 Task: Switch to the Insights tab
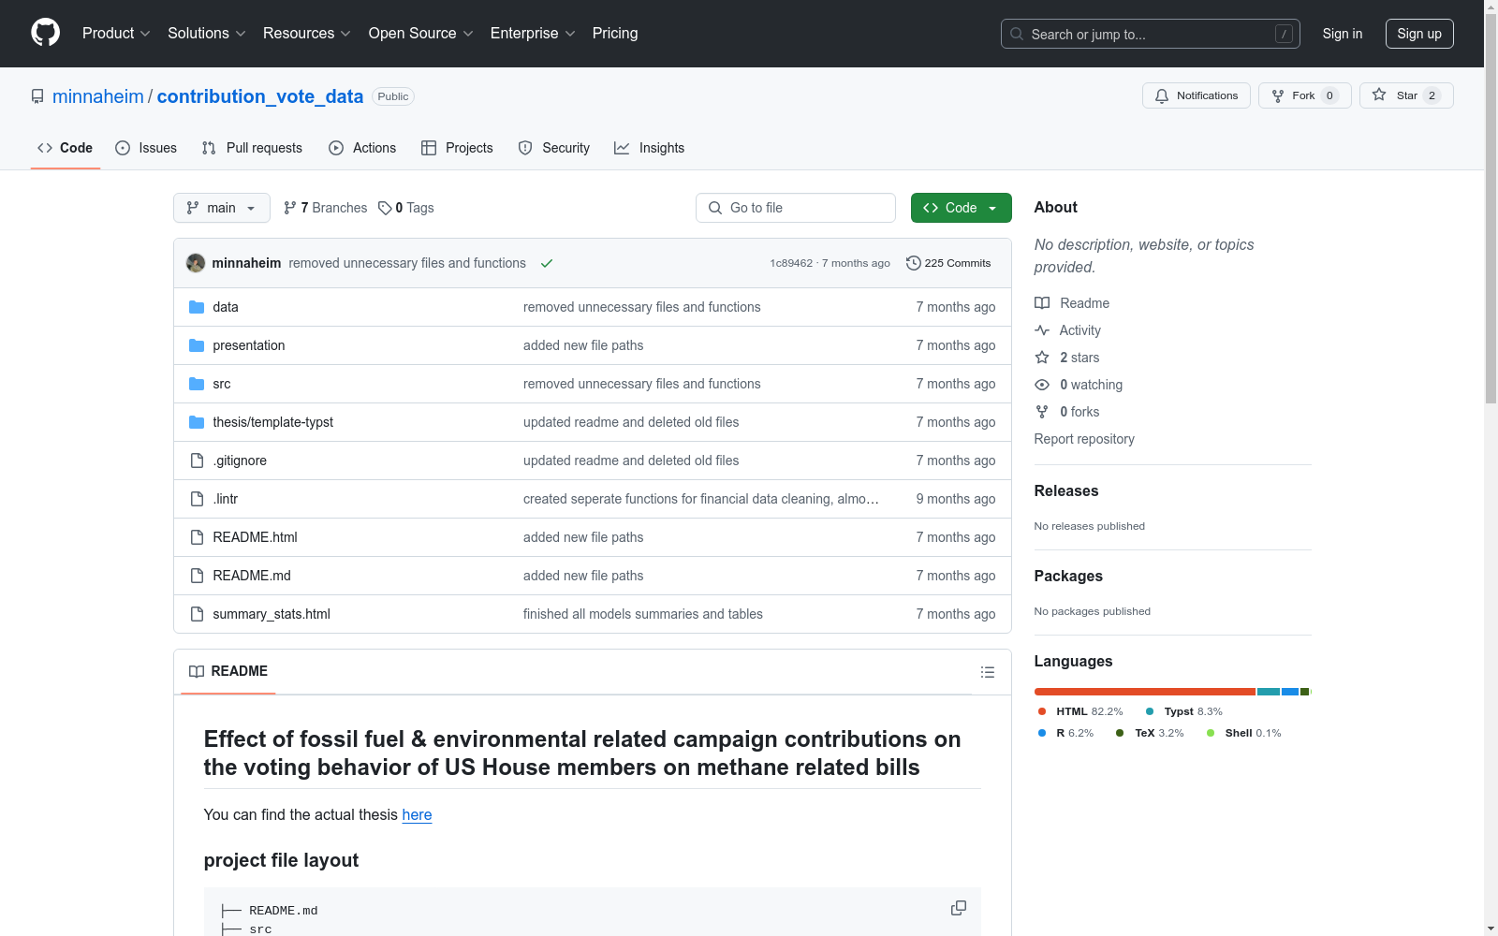[x=649, y=148]
